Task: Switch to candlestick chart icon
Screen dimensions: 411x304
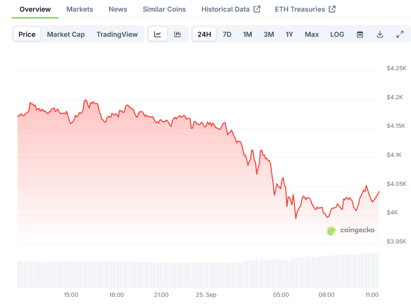Action: 178,34
